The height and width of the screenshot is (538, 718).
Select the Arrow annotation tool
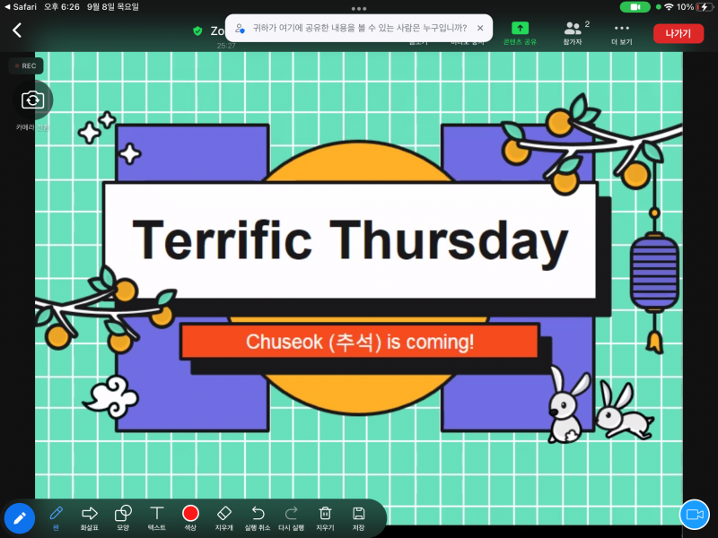pyautogui.click(x=90, y=514)
